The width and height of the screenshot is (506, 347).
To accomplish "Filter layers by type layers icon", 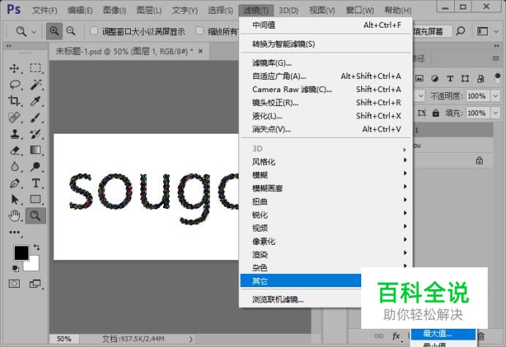I will (450, 79).
